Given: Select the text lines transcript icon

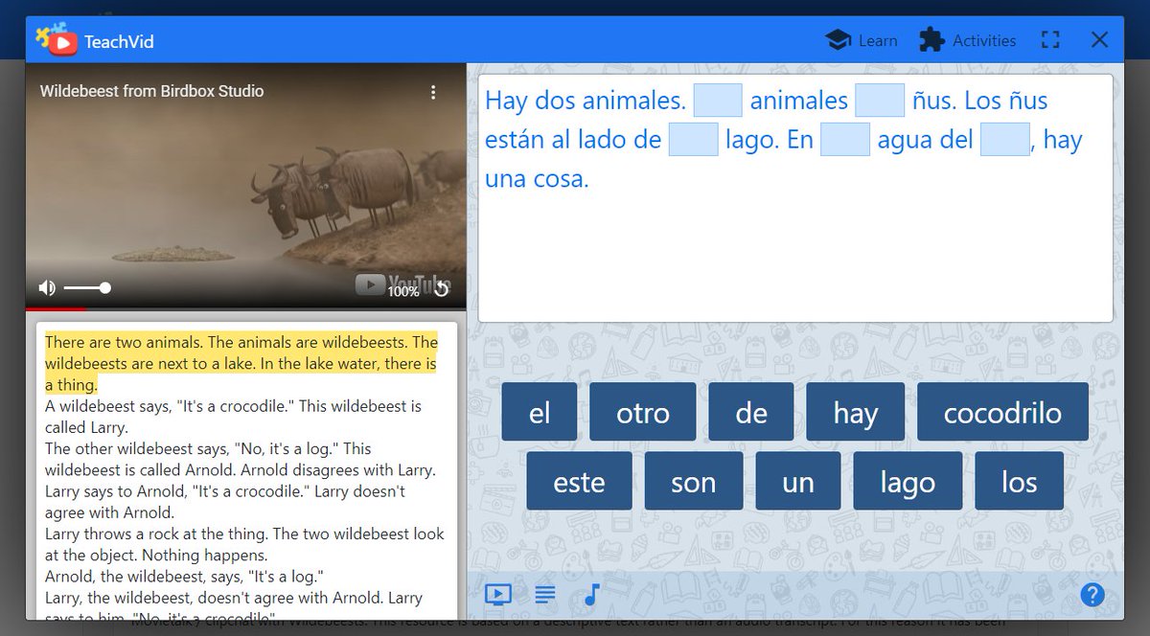Looking at the screenshot, I should pyautogui.click(x=544, y=594).
